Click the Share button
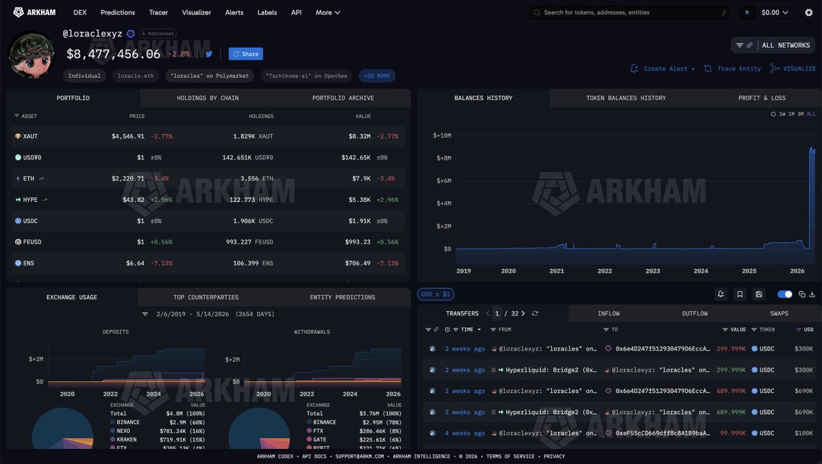This screenshot has height=464, width=822. [x=246, y=54]
